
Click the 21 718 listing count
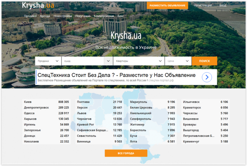(118, 102)
